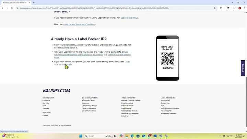Open Microsoft Store from the taskbar
Screen dimensions: 247x139
point(138,136)
